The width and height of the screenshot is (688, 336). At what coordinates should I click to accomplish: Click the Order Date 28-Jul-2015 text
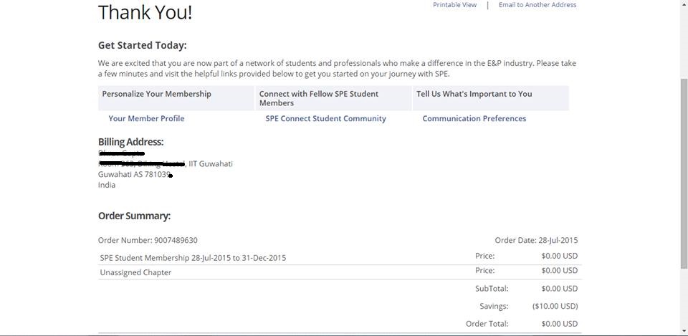(x=536, y=241)
